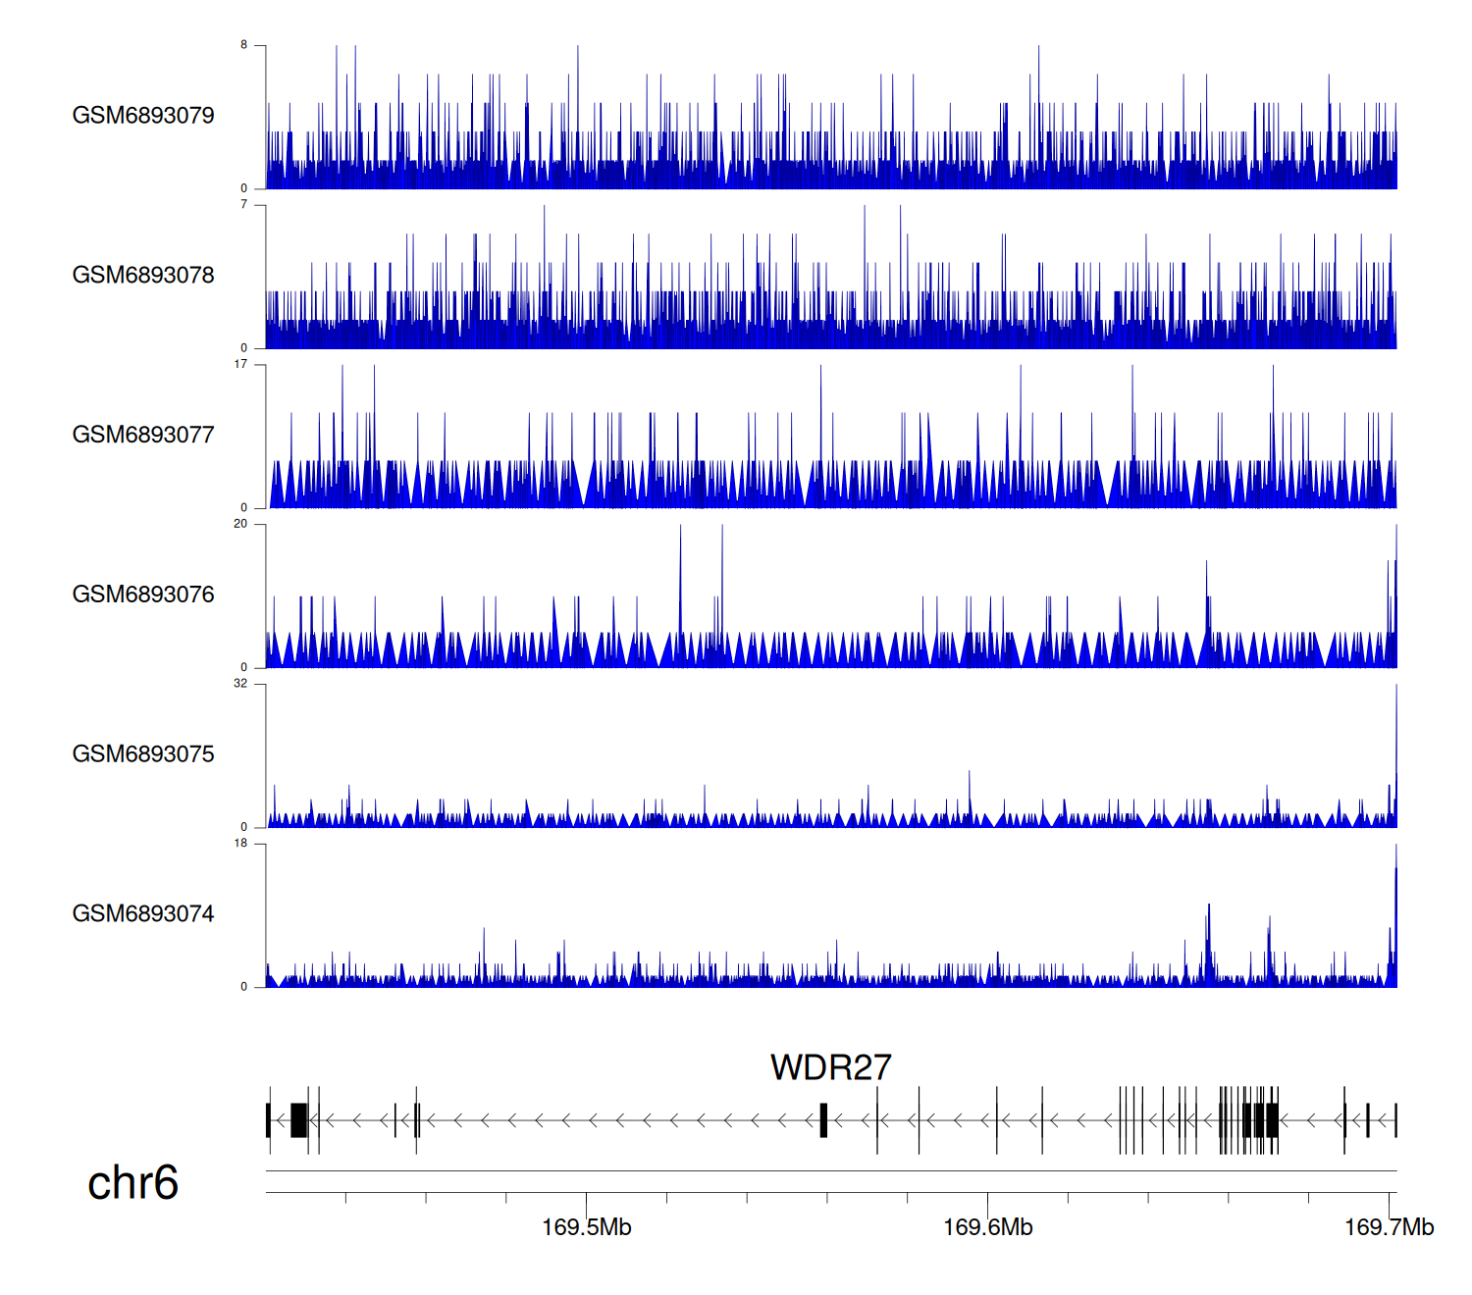Click the y-axis maximum 32 on GSM6893075
This screenshot has height=1295, width=1472.
[x=240, y=684]
